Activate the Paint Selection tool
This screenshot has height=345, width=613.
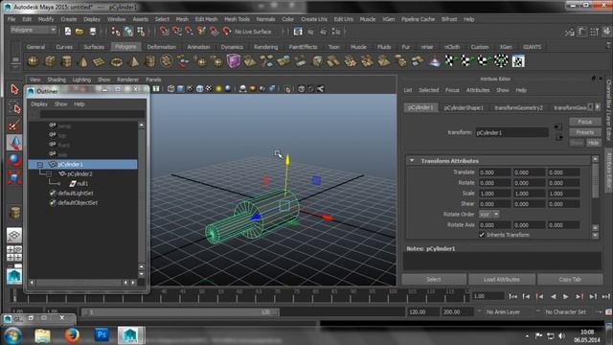14,126
